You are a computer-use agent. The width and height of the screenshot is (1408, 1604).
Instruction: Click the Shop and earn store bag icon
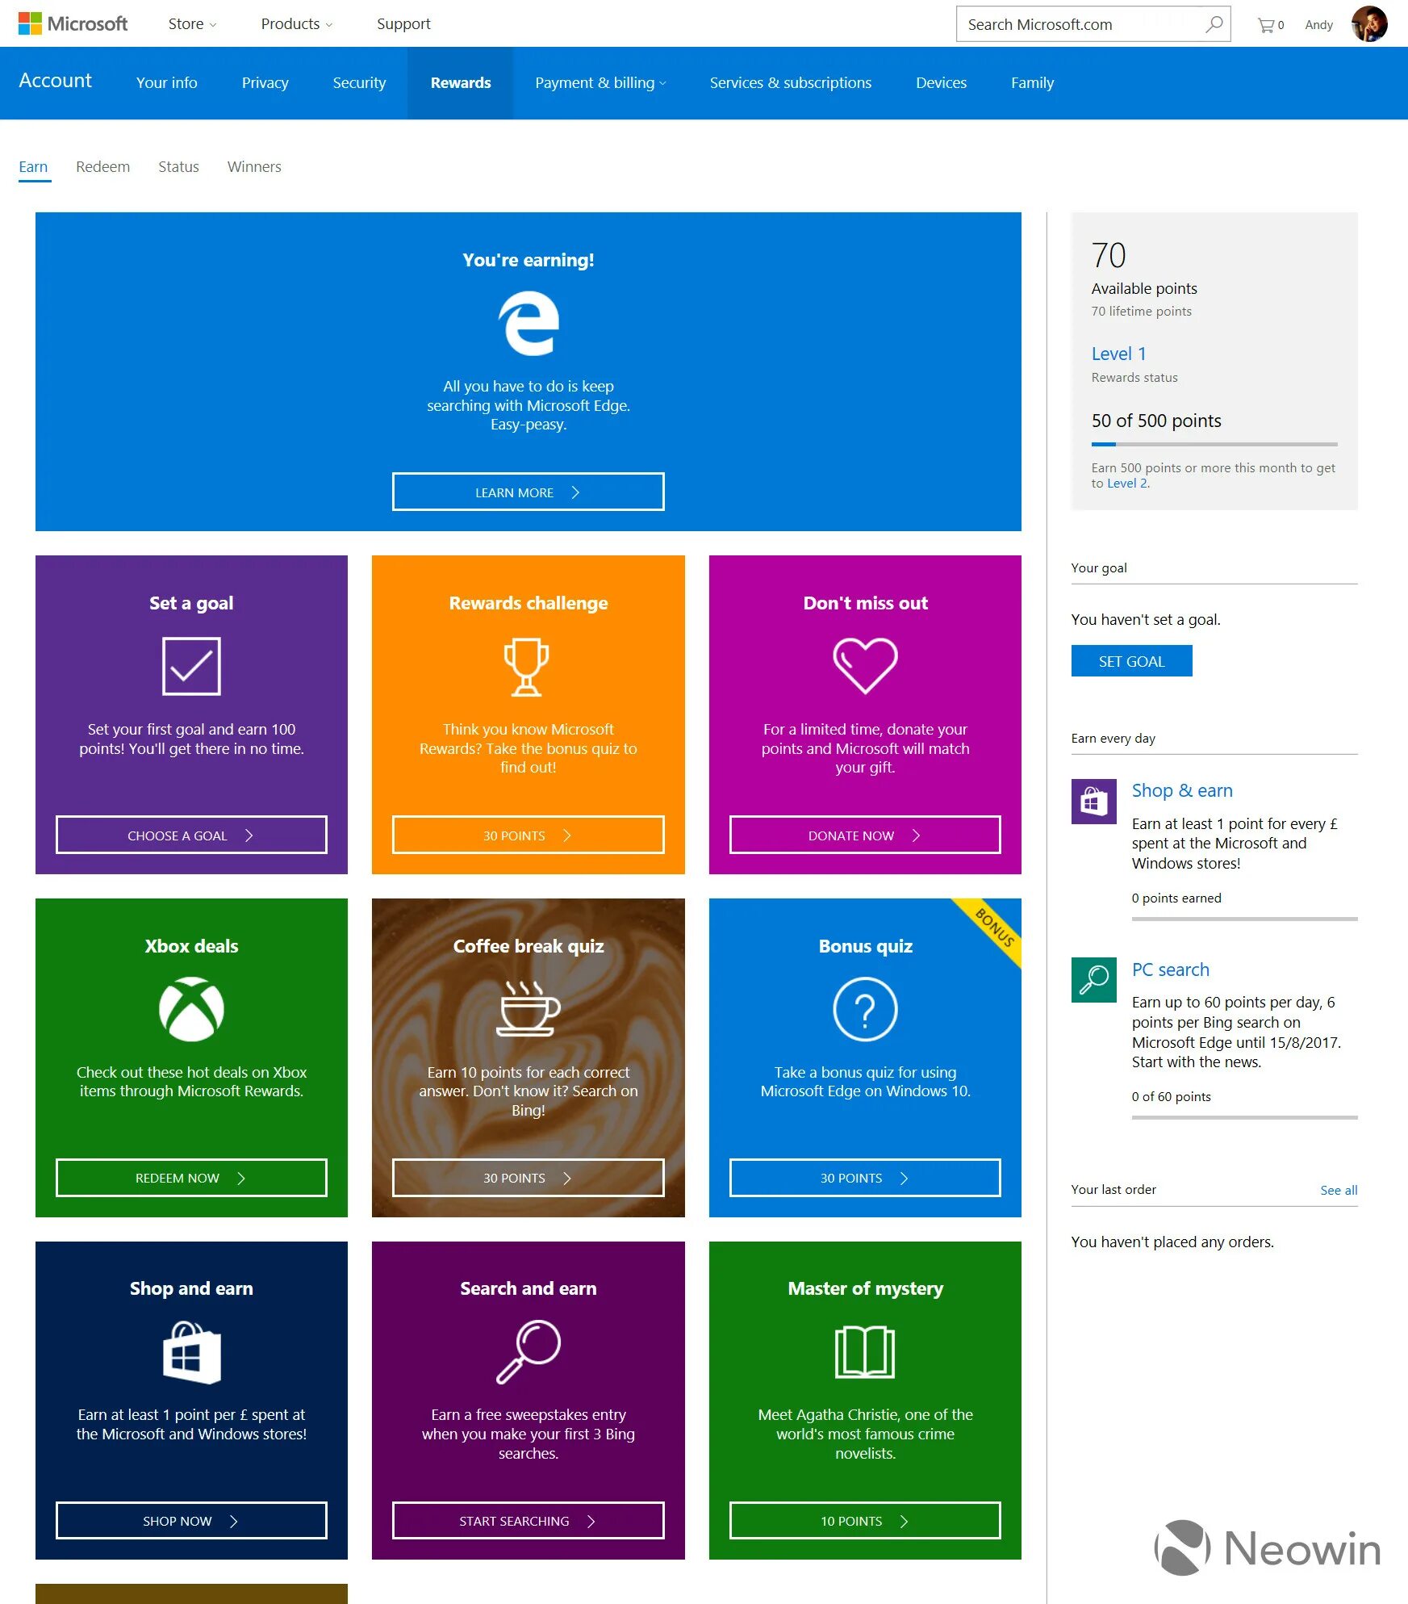[x=191, y=1352]
